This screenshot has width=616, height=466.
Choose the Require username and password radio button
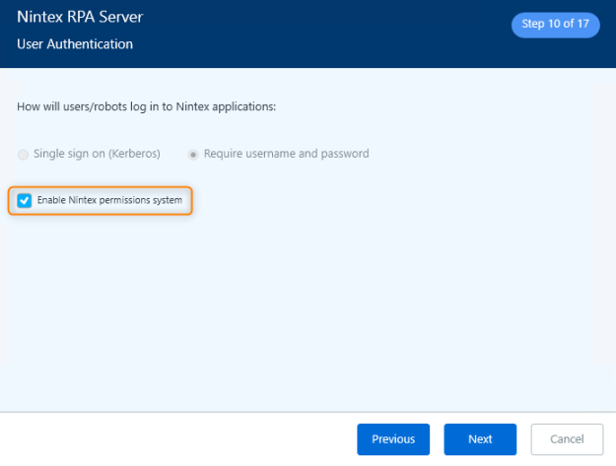coord(193,155)
